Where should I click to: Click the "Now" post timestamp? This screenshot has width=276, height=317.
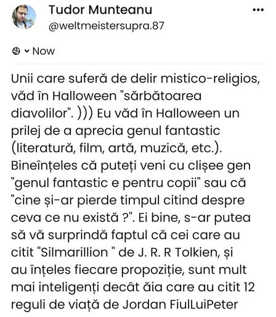pyautogui.click(x=44, y=51)
